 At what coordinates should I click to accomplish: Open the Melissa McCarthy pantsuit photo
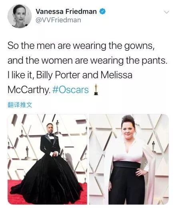click(129, 159)
